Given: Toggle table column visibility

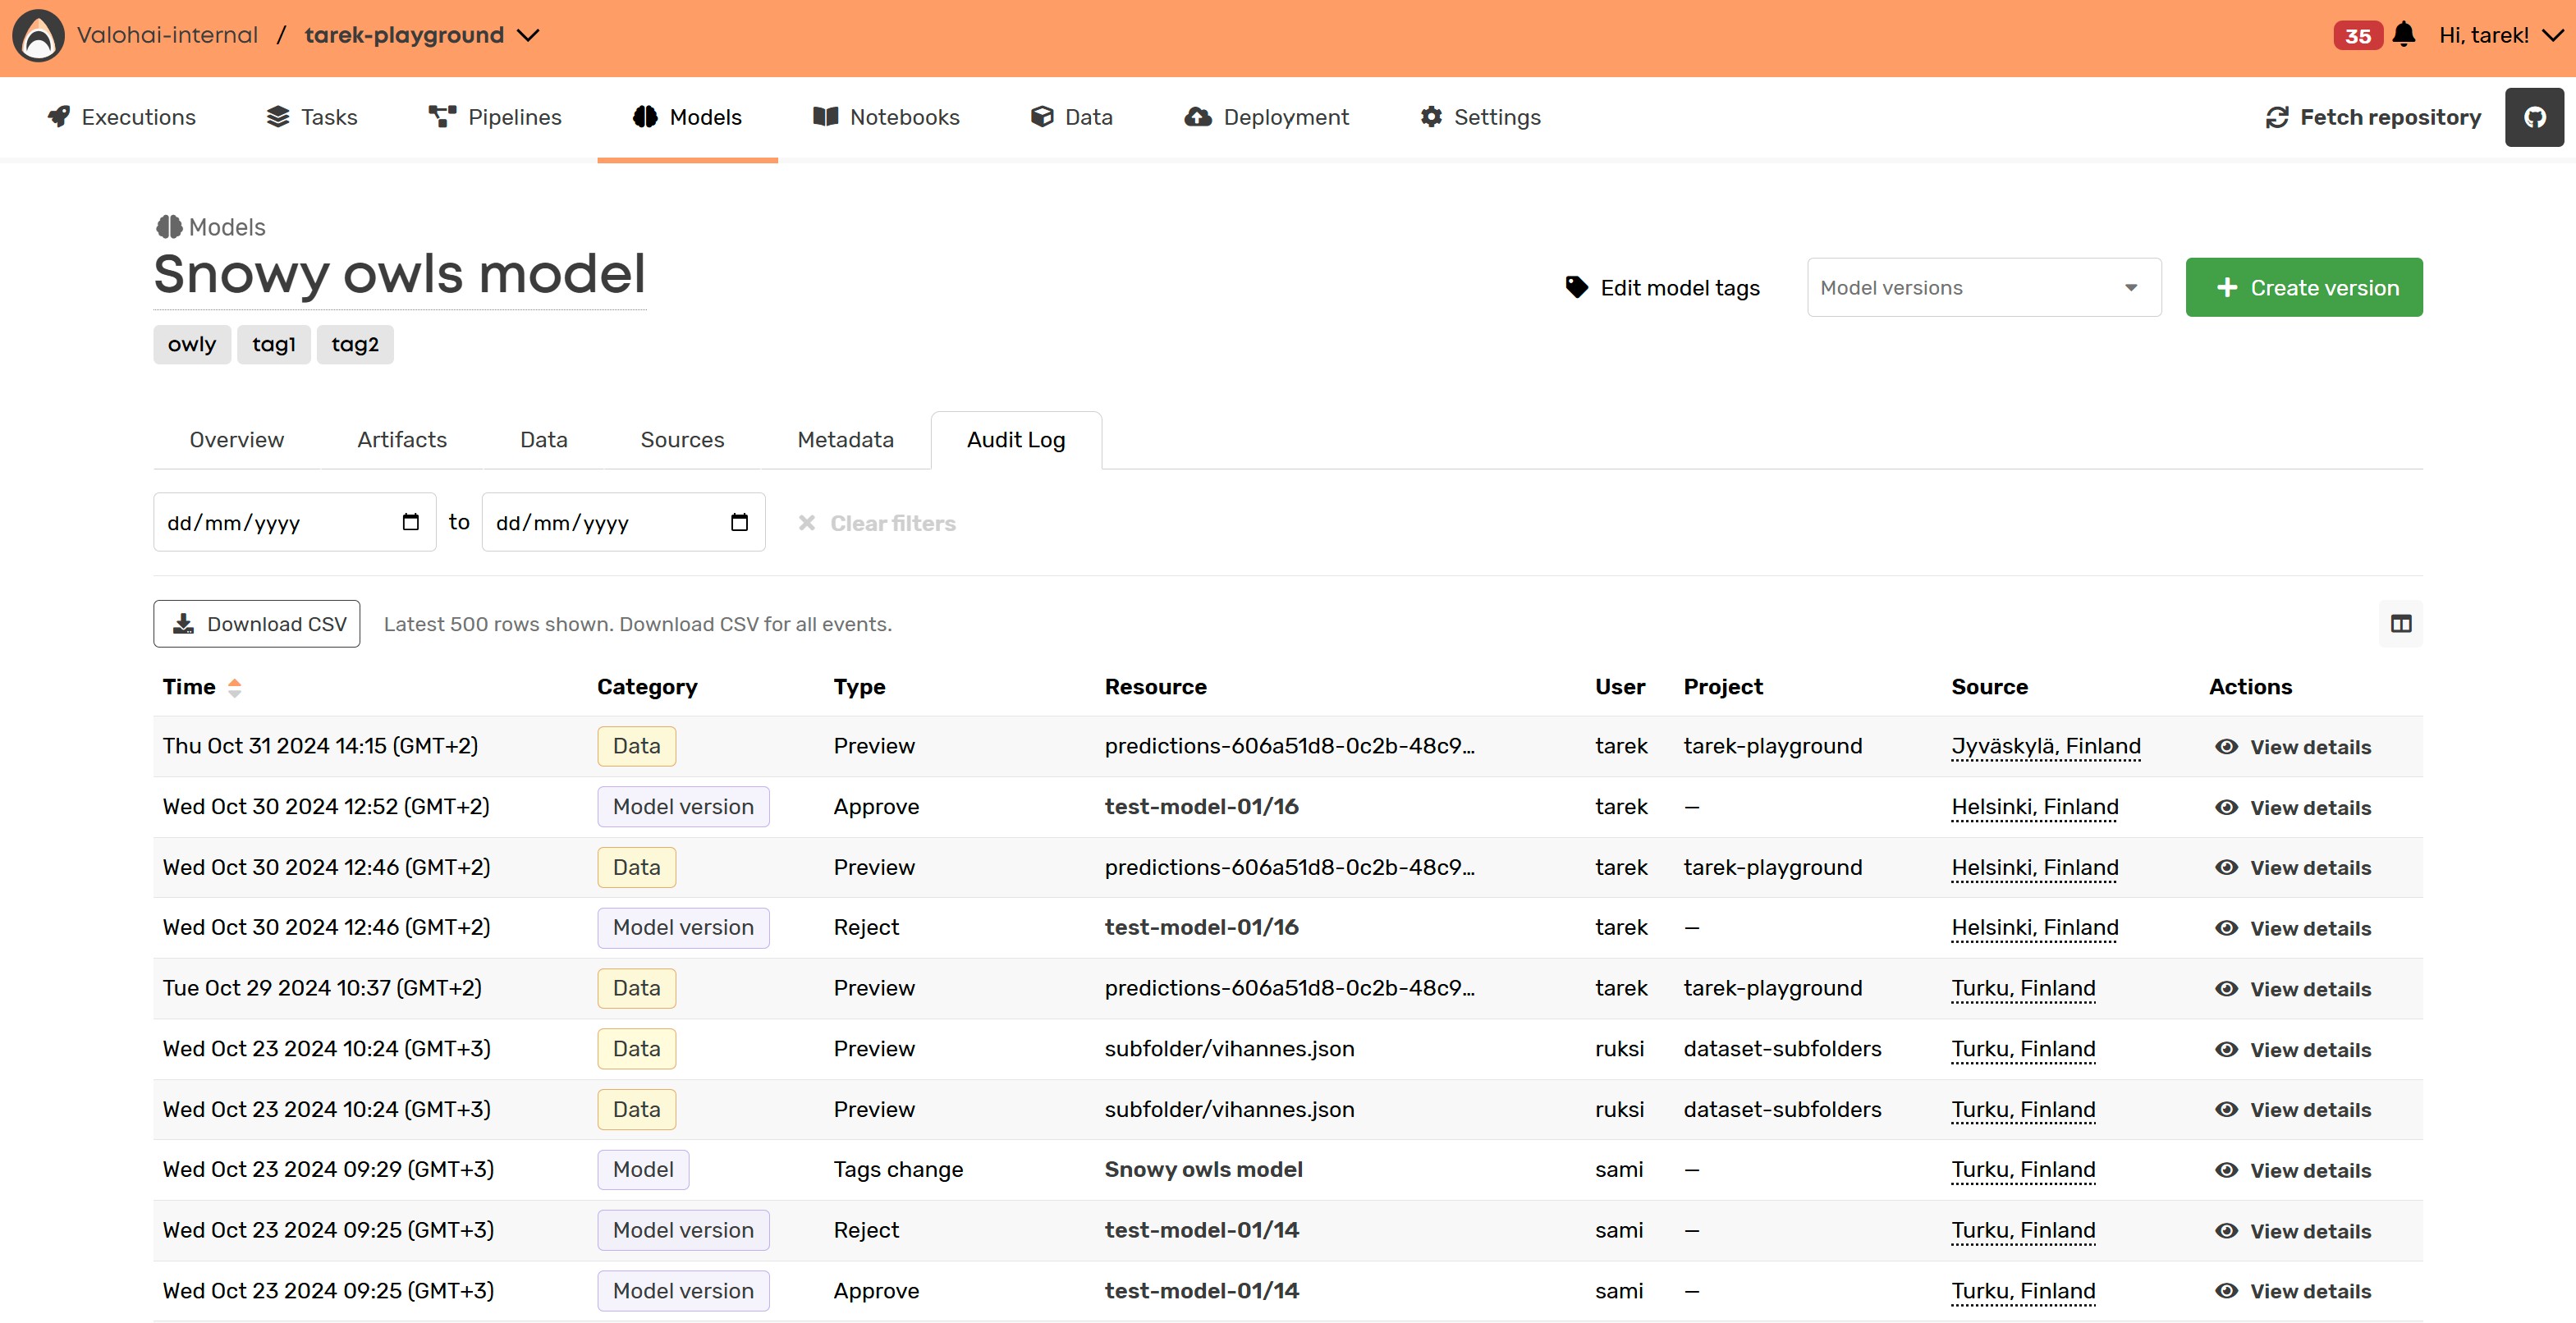Looking at the screenshot, I should pos(2401,623).
